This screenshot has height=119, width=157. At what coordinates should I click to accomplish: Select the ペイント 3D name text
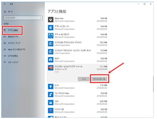pyautogui.click(x=59, y=109)
